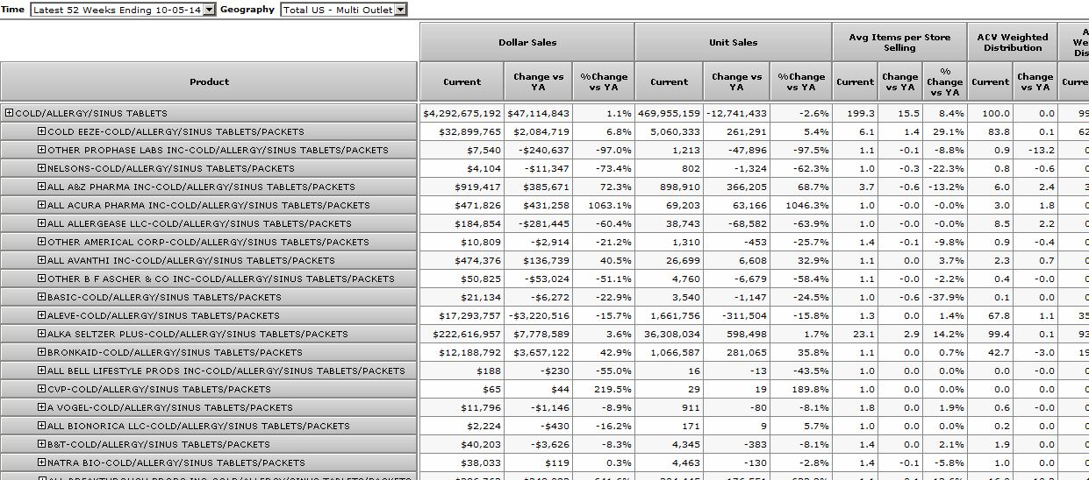
Task: Expand the ALKA SELTZER PLUS row
Action: click(41, 334)
